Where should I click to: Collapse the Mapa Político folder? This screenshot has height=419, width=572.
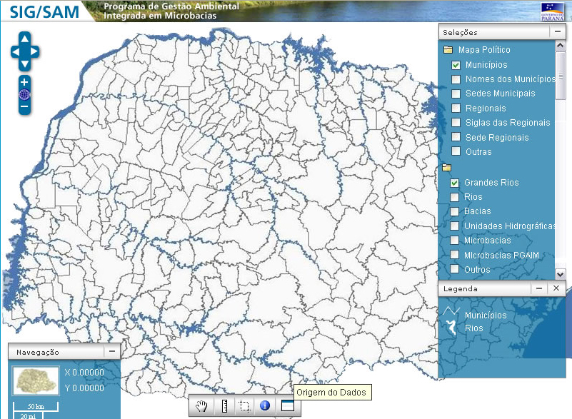pos(448,50)
